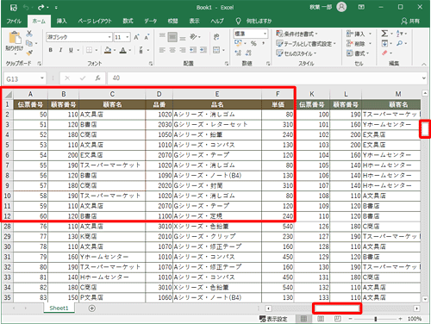The width and height of the screenshot is (431, 324).
Task: Click the 共有 share button
Action: point(410,21)
